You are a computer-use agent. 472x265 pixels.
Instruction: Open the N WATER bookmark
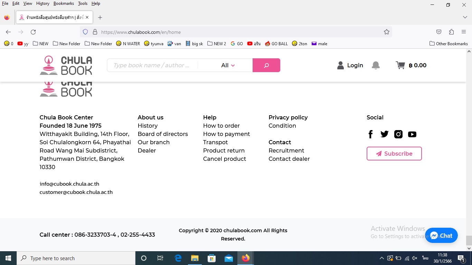pyautogui.click(x=128, y=43)
